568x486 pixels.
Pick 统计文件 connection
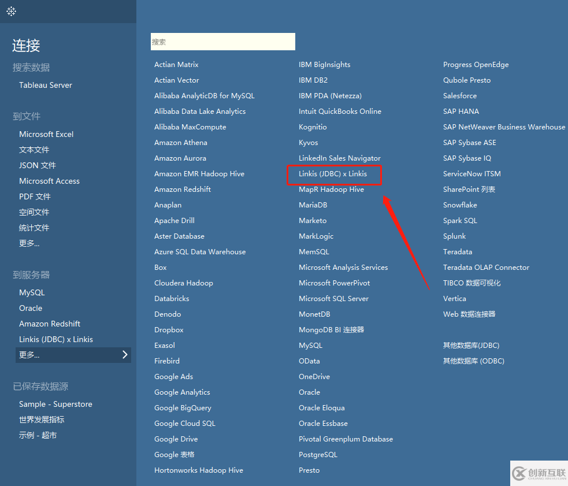tap(34, 228)
